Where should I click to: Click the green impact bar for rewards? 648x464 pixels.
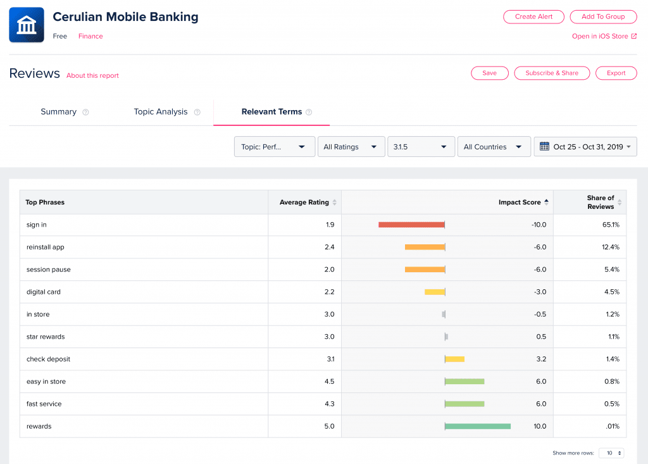[x=478, y=426]
